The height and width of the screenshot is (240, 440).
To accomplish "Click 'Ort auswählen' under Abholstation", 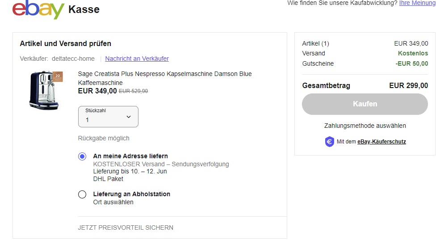I will pos(113,202).
